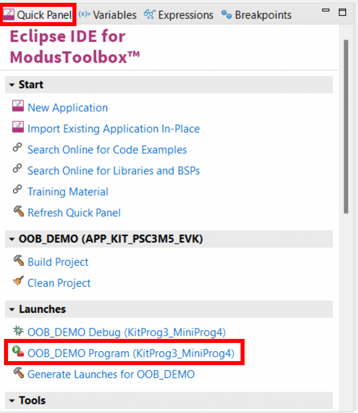
Task: Open the New Application link
Action: click(x=68, y=108)
